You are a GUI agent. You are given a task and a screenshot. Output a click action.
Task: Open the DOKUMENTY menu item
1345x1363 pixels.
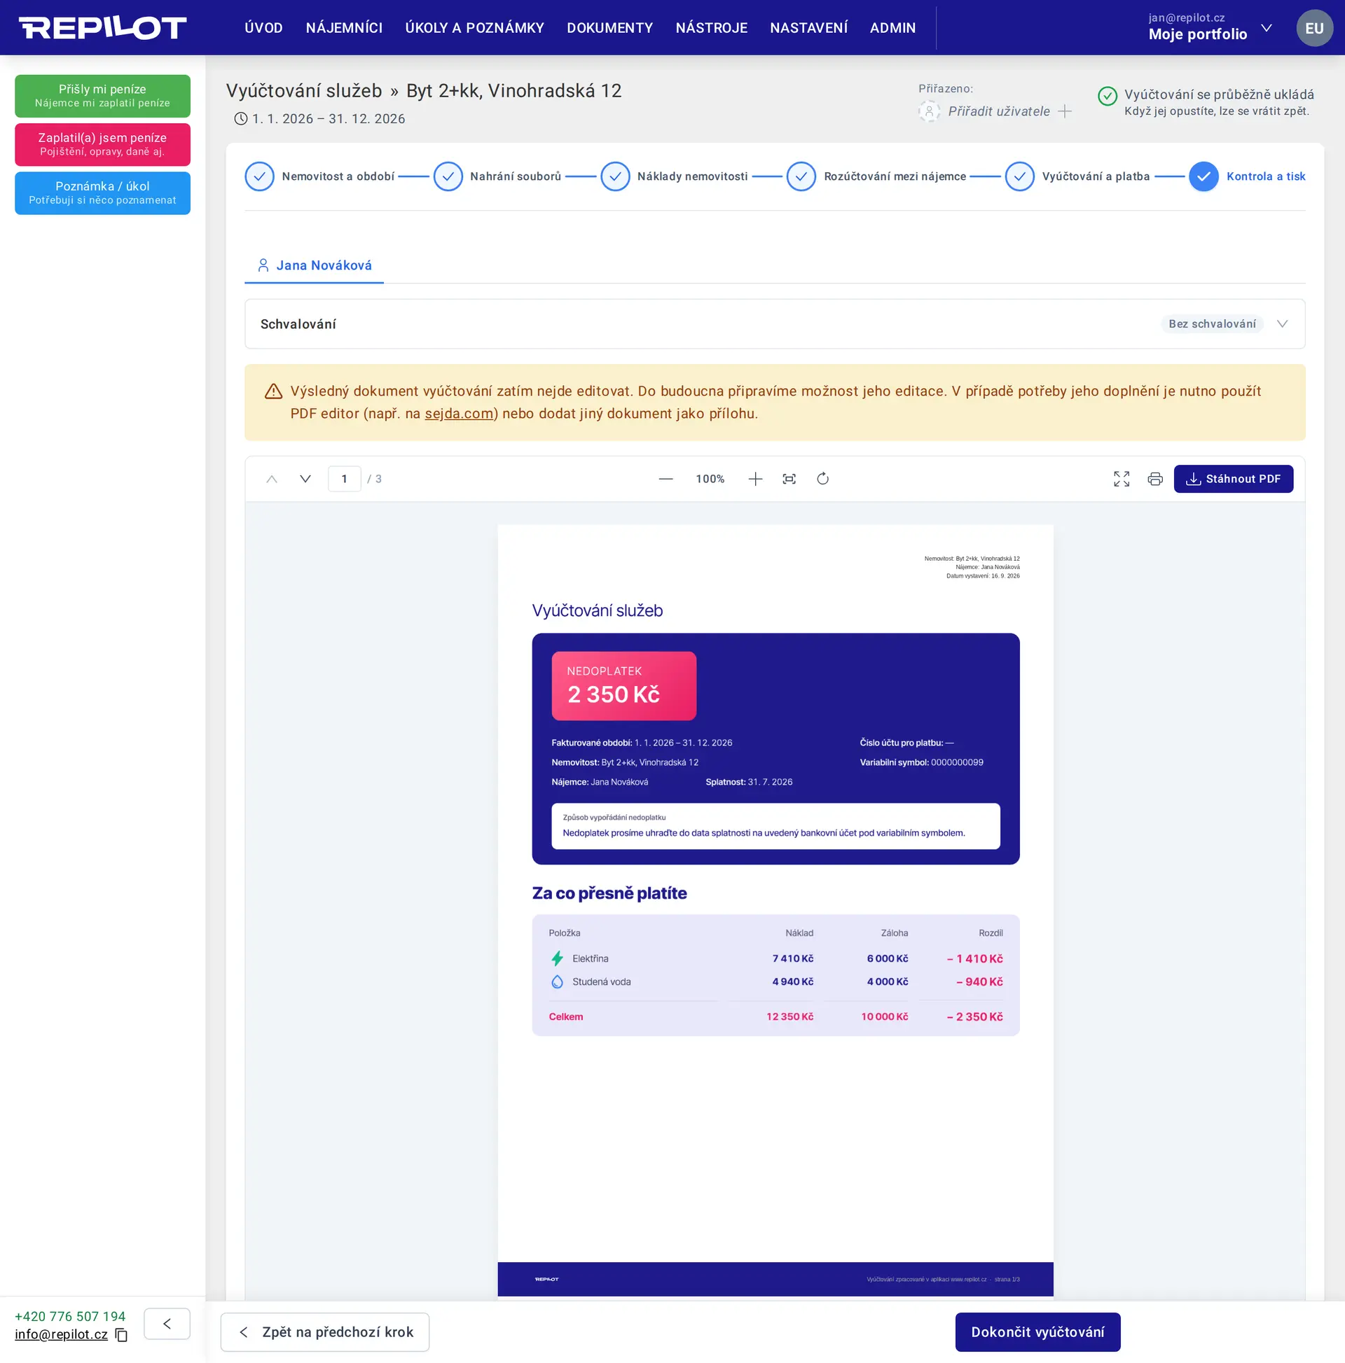click(610, 27)
